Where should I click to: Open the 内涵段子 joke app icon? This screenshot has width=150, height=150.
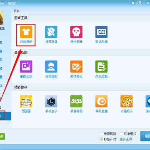tap(127, 104)
